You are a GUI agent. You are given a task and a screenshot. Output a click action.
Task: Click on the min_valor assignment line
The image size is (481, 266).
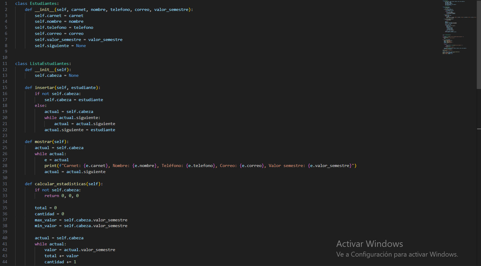[x=81, y=226]
